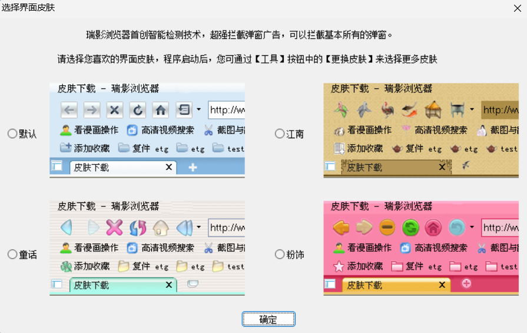Click back arrow in 默认 skin preview

click(69, 110)
